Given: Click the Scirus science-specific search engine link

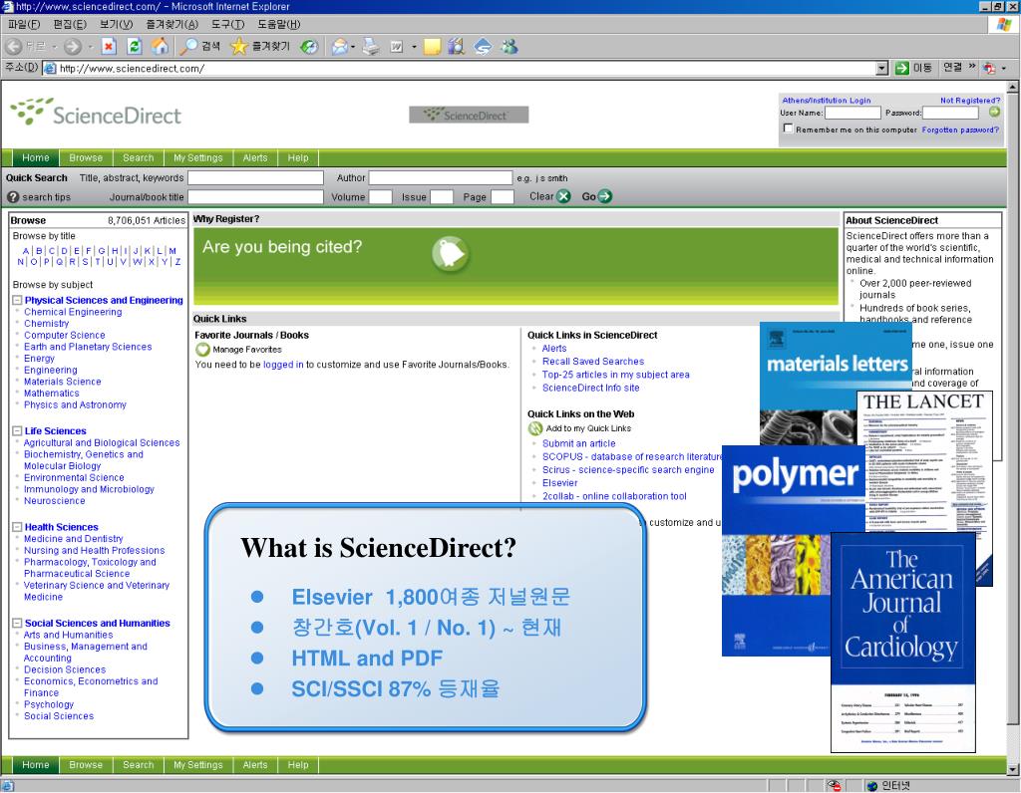Looking at the screenshot, I should tap(628, 469).
